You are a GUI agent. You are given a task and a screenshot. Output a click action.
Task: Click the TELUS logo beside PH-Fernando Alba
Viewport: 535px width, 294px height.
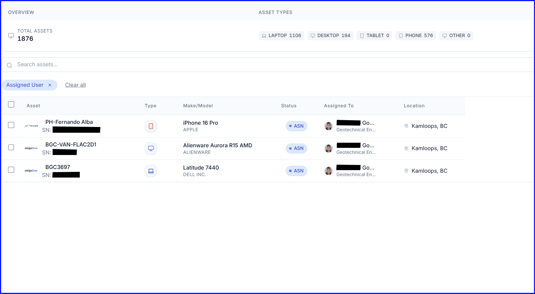click(x=31, y=126)
